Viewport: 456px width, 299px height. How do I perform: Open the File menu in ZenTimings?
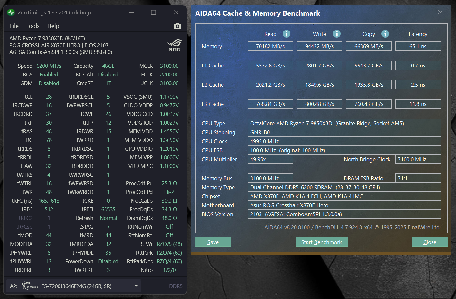pos(14,26)
